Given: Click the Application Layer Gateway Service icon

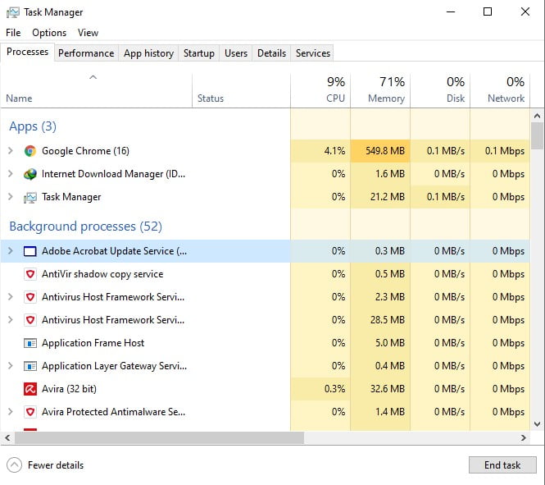Looking at the screenshot, I should click(30, 366).
